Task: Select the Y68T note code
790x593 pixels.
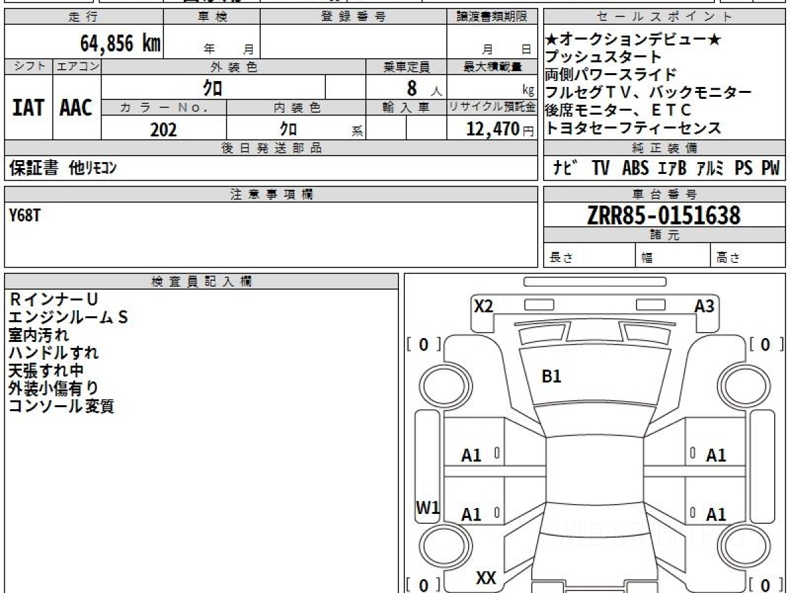Action: click(x=25, y=215)
